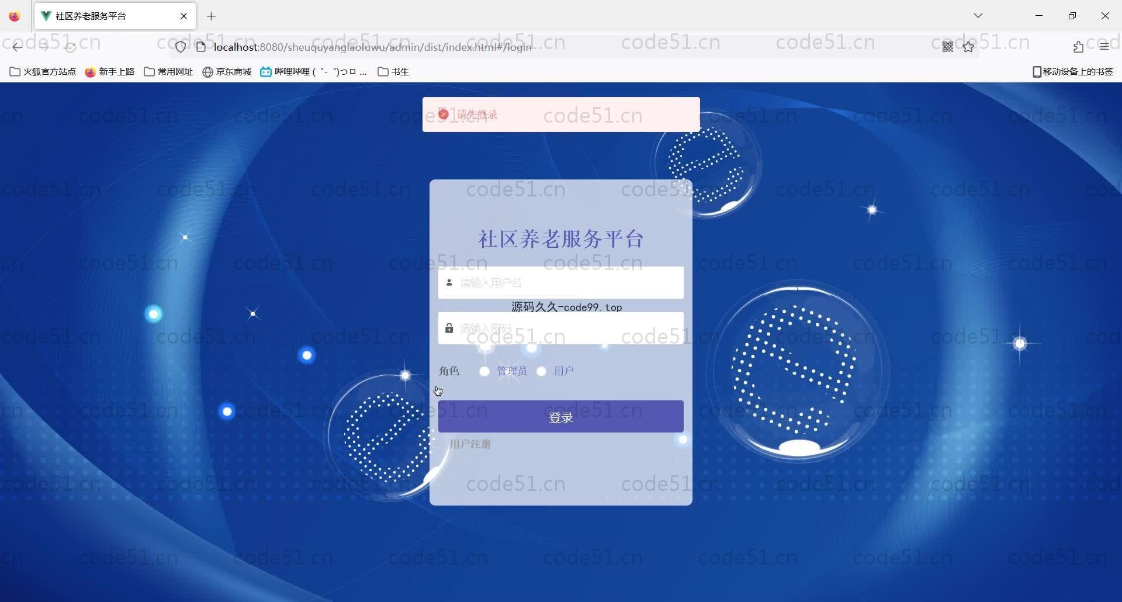Open the 书生 bookmark folder

click(393, 71)
